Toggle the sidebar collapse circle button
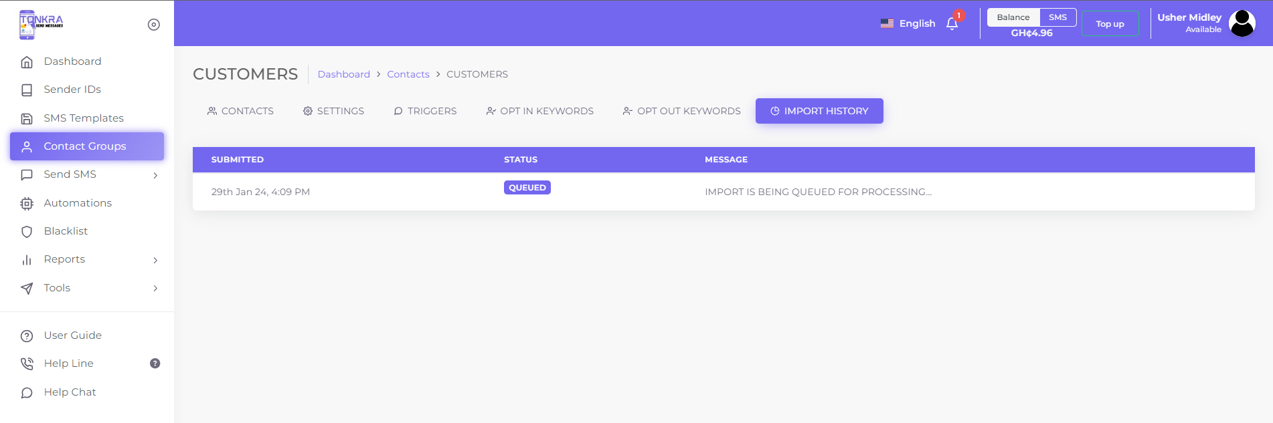 pos(153,25)
